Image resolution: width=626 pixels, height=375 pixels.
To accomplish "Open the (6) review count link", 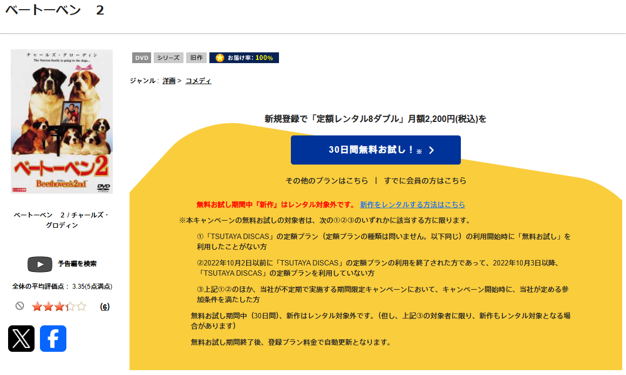I will click(x=105, y=306).
